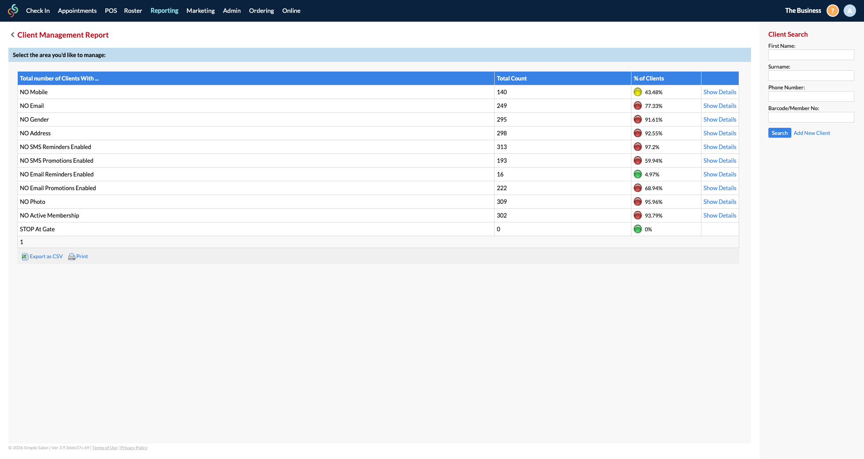Click the yellow indicator on the NO Mobile row
The height and width of the screenshot is (459, 864).
[638, 92]
